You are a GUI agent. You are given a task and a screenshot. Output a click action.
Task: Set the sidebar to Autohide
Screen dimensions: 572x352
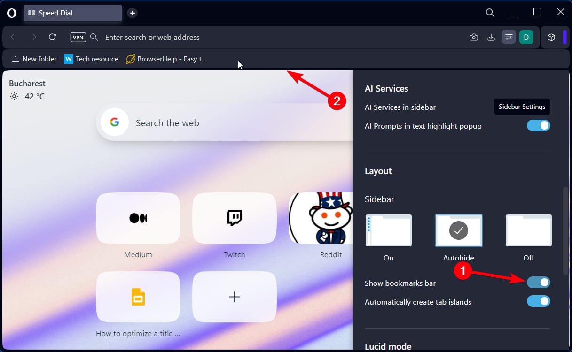tap(459, 230)
